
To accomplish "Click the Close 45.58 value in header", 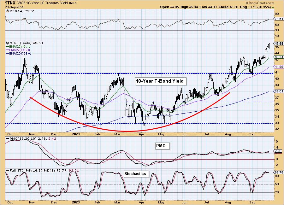I will pyautogui.click(x=228, y=7).
